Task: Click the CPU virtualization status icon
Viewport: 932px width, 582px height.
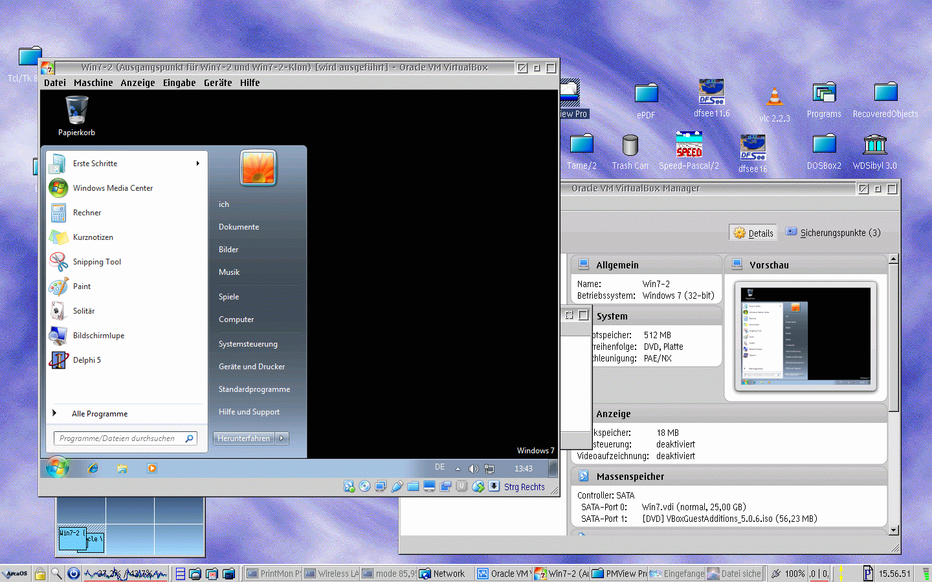Action: click(461, 486)
